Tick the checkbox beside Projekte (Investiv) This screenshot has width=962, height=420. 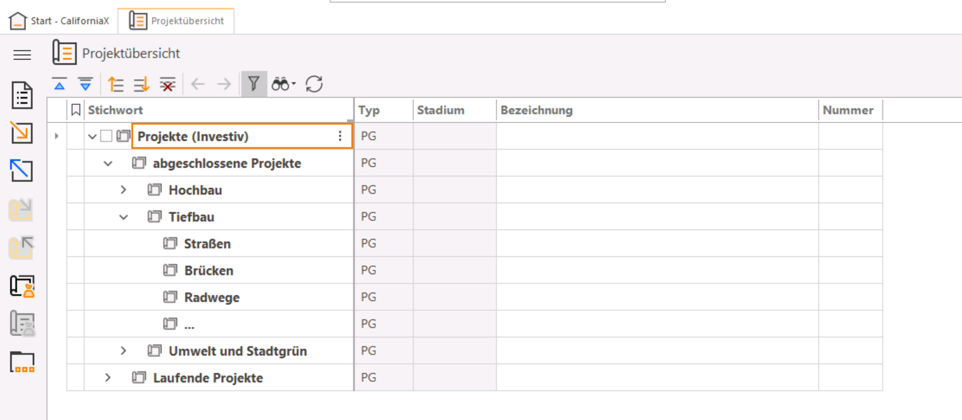pyautogui.click(x=106, y=136)
